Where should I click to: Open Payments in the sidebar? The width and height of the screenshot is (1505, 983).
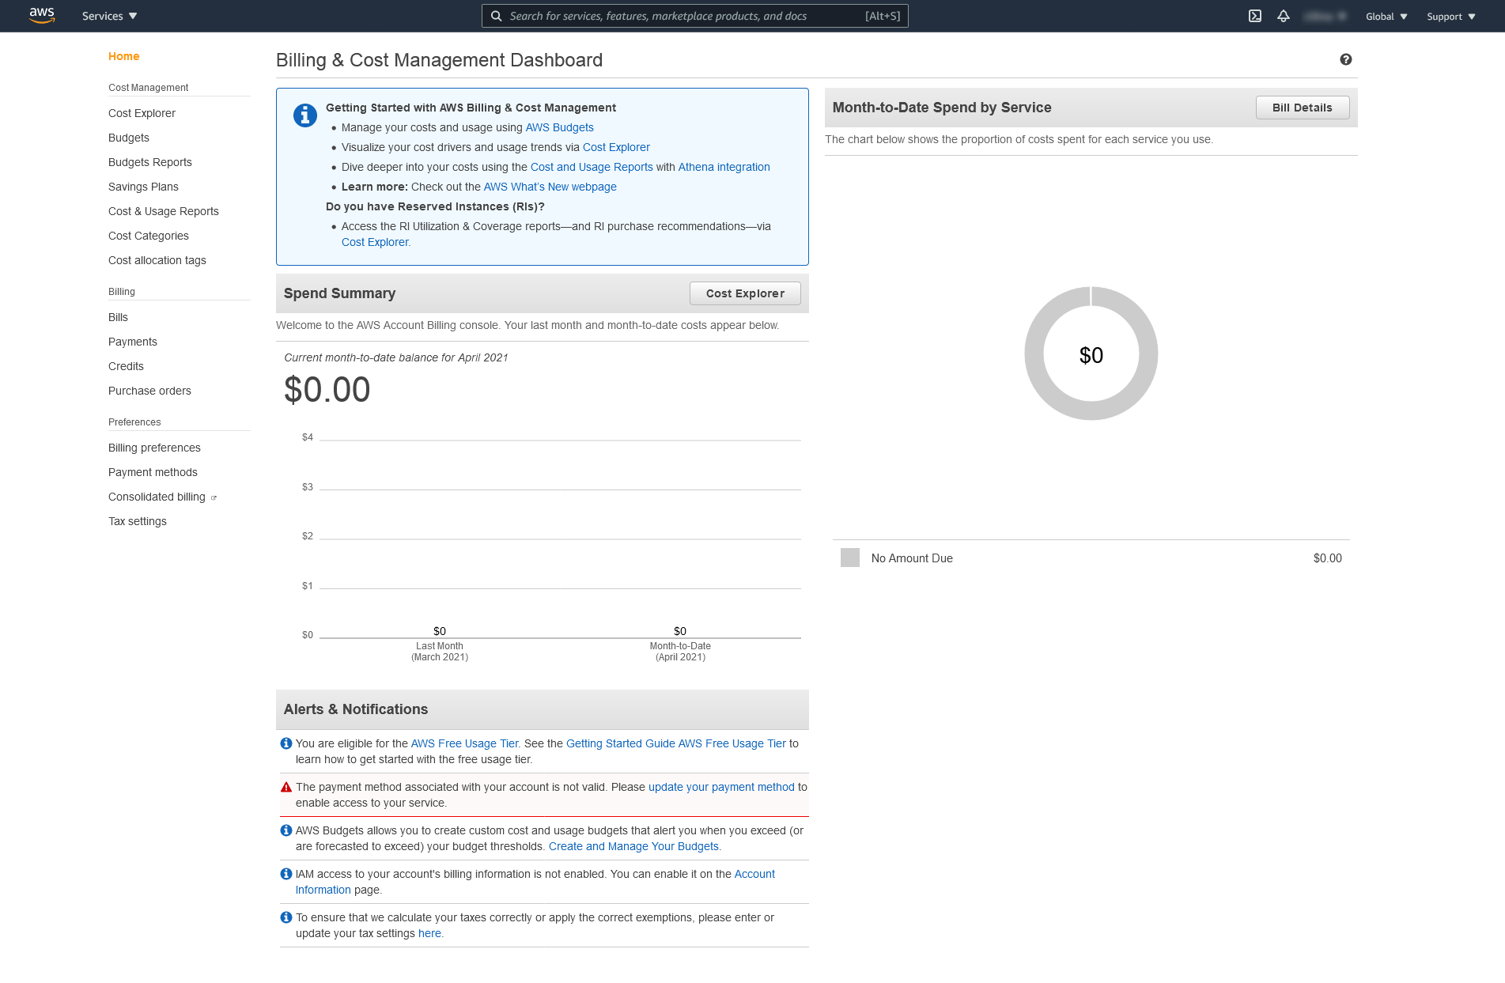[133, 342]
